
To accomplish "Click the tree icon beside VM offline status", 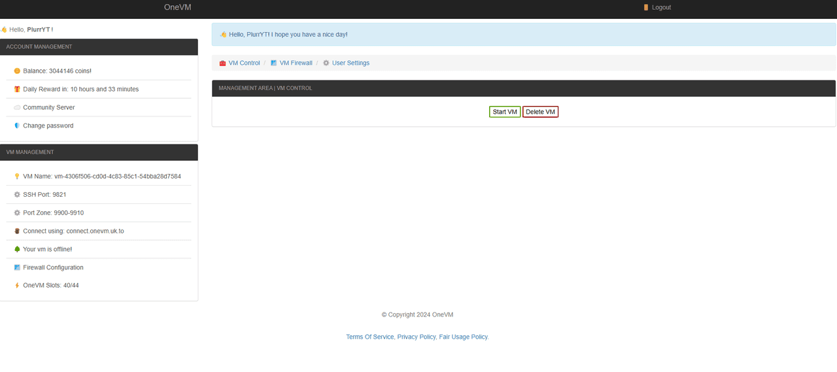I will 17,249.
